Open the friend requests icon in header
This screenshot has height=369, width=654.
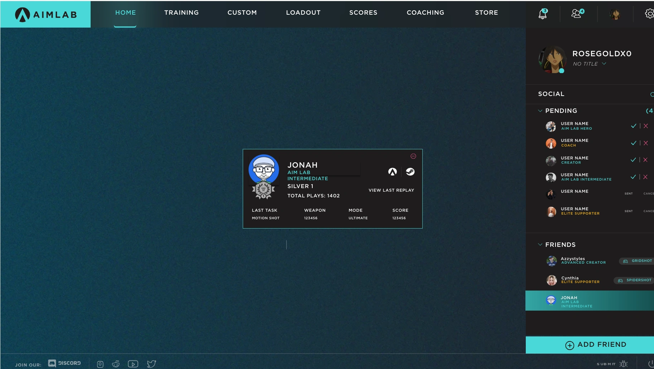[577, 14]
